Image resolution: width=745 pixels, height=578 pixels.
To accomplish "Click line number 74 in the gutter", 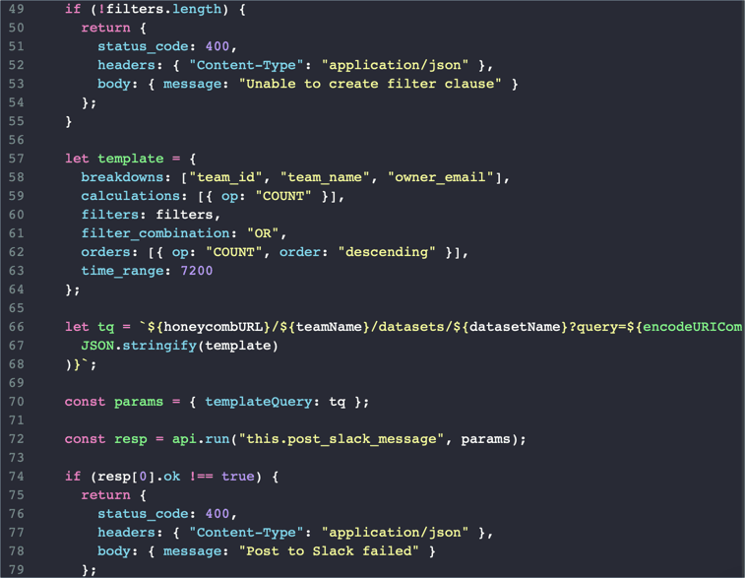I will tap(16, 477).
